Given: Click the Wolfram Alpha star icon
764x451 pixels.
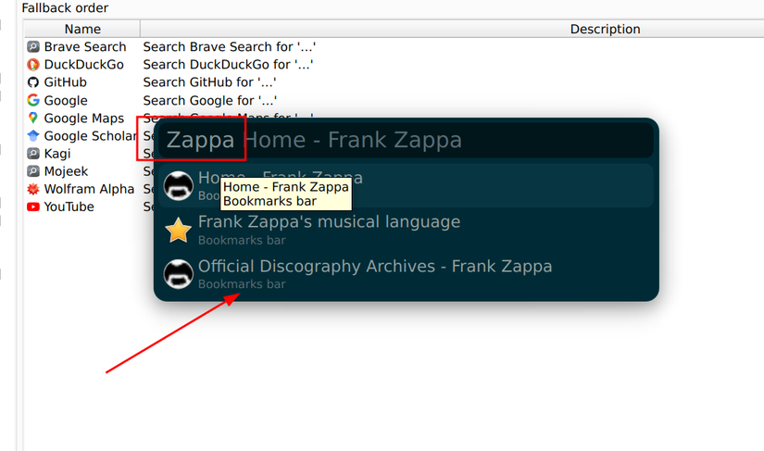Looking at the screenshot, I should click(x=33, y=189).
